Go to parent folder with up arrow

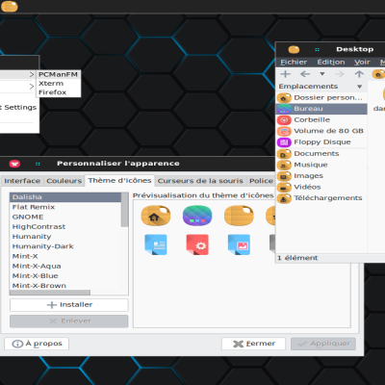click(359, 74)
